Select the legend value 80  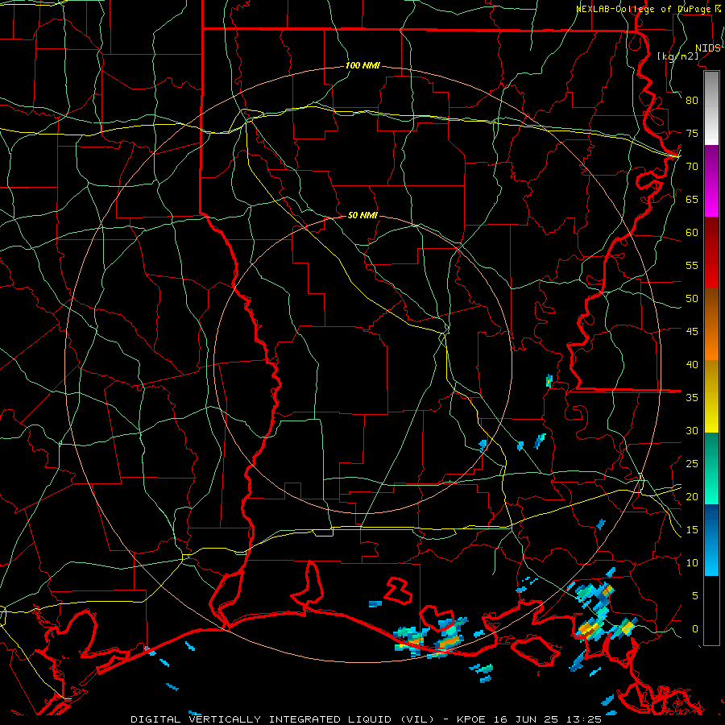(x=692, y=101)
